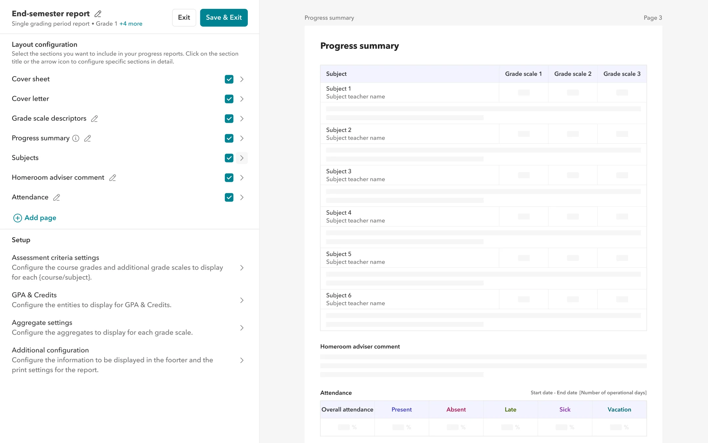
Task: Open Progress summary details chevron
Action: (x=242, y=138)
